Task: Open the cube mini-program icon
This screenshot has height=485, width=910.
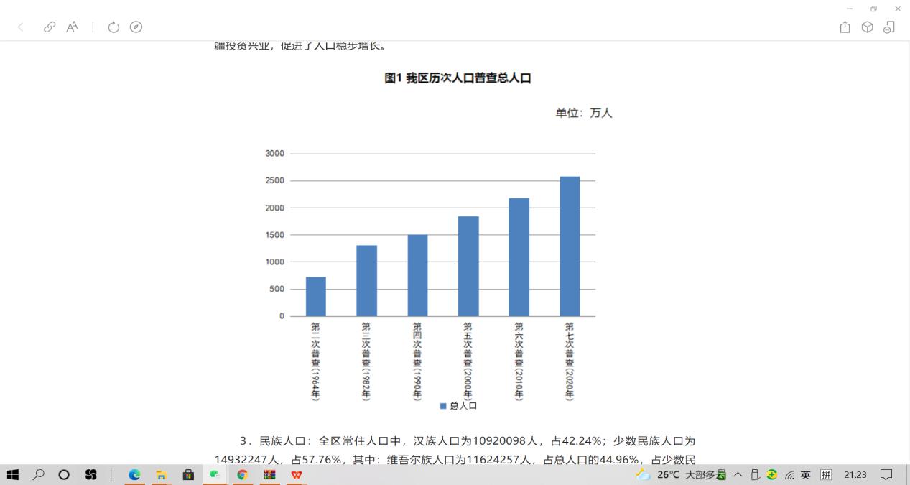Action: point(867,27)
